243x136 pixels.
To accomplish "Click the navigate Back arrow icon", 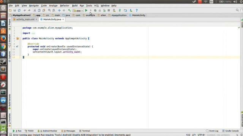I will [x=59, y=11].
